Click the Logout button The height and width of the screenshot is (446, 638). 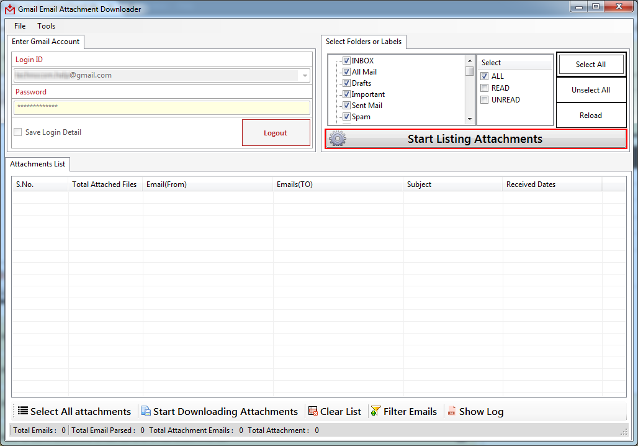(276, 133)
